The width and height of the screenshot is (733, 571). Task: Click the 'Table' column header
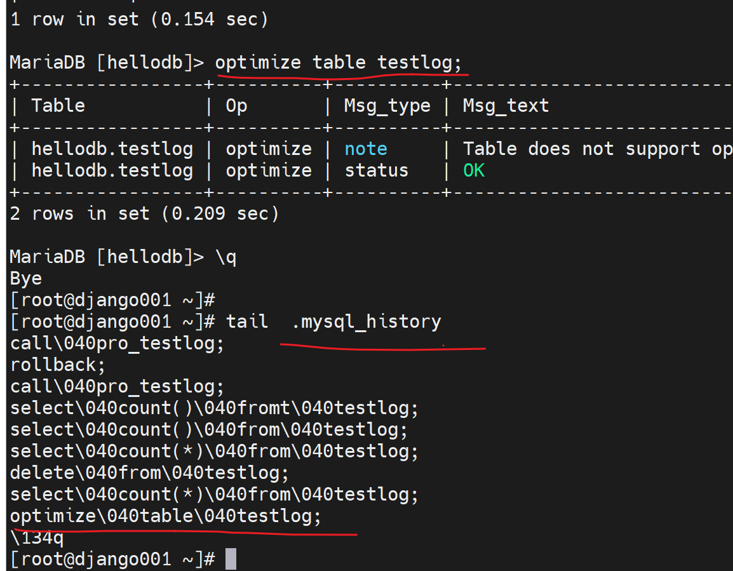tap(58, 105)
